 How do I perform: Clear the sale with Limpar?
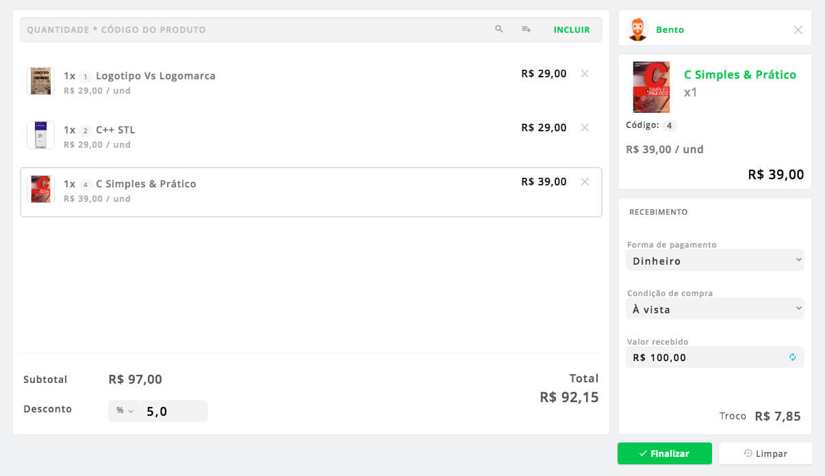[765, 453]
